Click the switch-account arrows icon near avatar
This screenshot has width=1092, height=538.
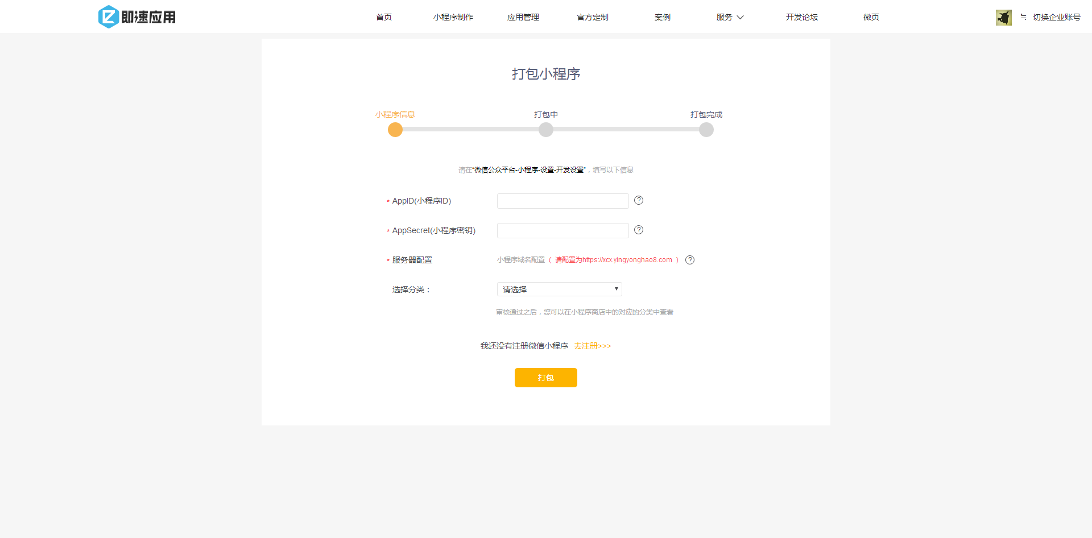(x=1023, y=17)
